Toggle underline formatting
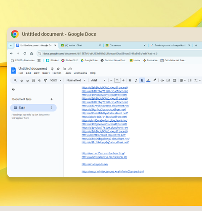Image resolution: width=202 pixels, height=211 pixels. [142, 81]
